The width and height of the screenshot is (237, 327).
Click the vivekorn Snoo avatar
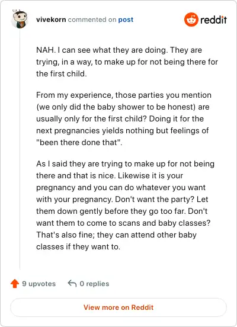tap(20, 19)
